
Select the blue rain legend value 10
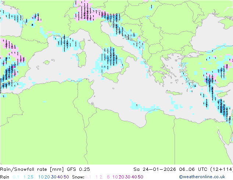(41, 177)
